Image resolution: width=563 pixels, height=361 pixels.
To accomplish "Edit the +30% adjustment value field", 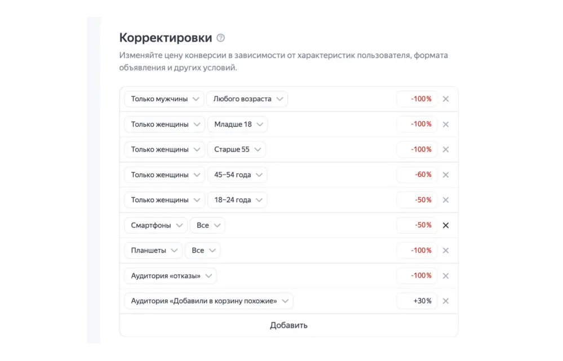I will point(418,301).
